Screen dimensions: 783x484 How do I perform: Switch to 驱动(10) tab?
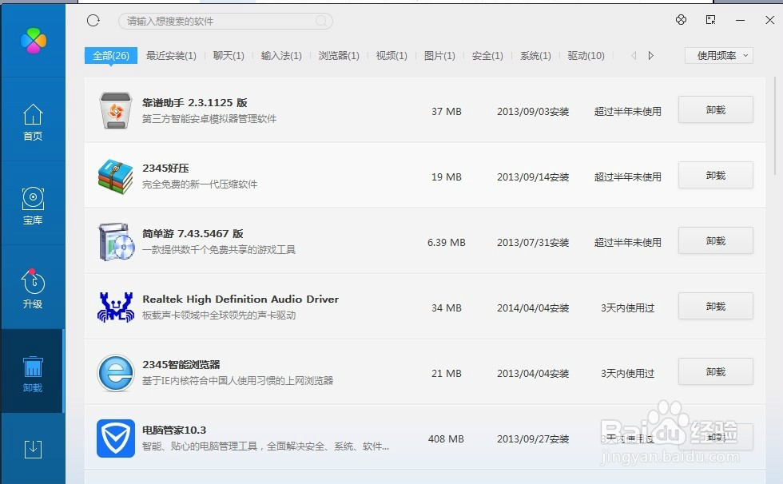click(586, 55)
